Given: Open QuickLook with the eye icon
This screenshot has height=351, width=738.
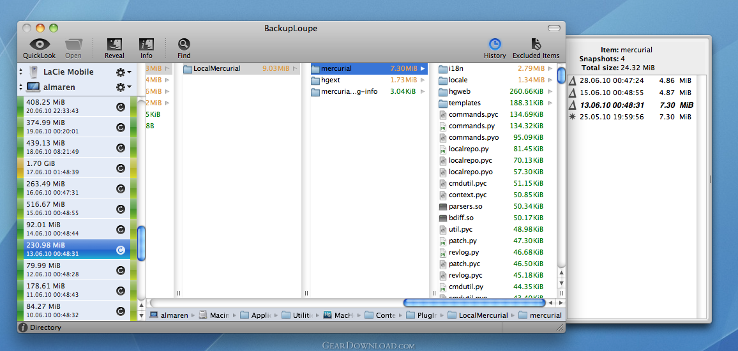Looking at the screenshot, I should click(x=40, y=45).
